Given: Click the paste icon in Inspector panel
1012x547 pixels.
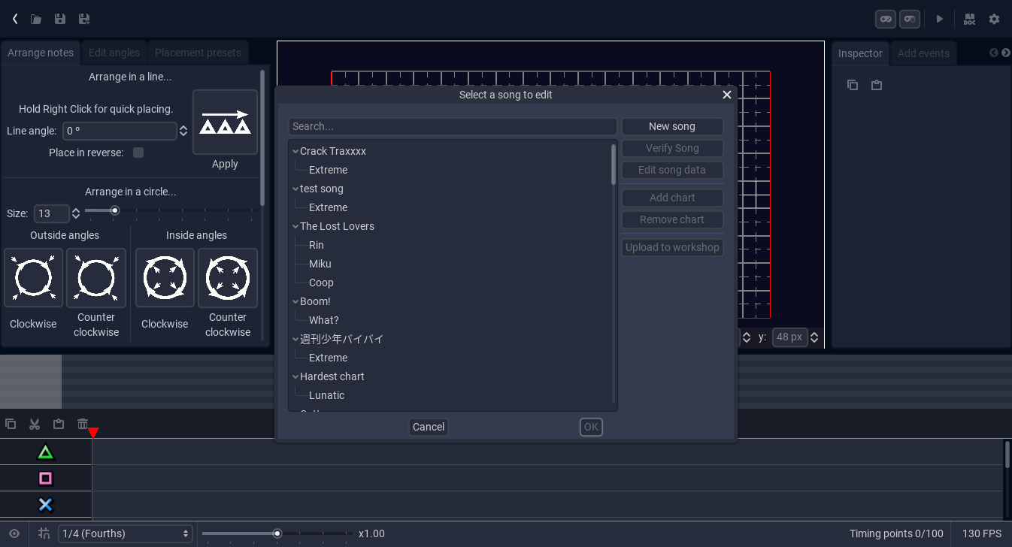Looking at the screenshot, I should pyautogui.click(x=877, y=85).
